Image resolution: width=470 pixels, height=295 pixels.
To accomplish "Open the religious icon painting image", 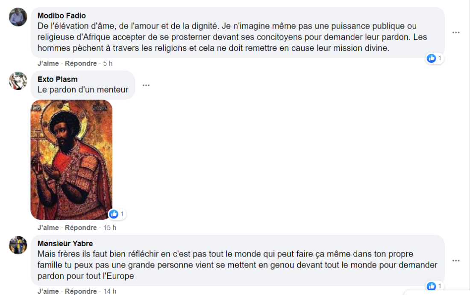I will pyautogui.click(x=71, y=160).
